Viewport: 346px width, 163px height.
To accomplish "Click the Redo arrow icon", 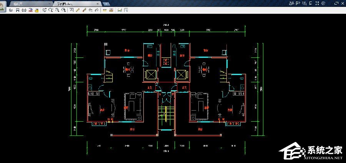I will point(97,10).
